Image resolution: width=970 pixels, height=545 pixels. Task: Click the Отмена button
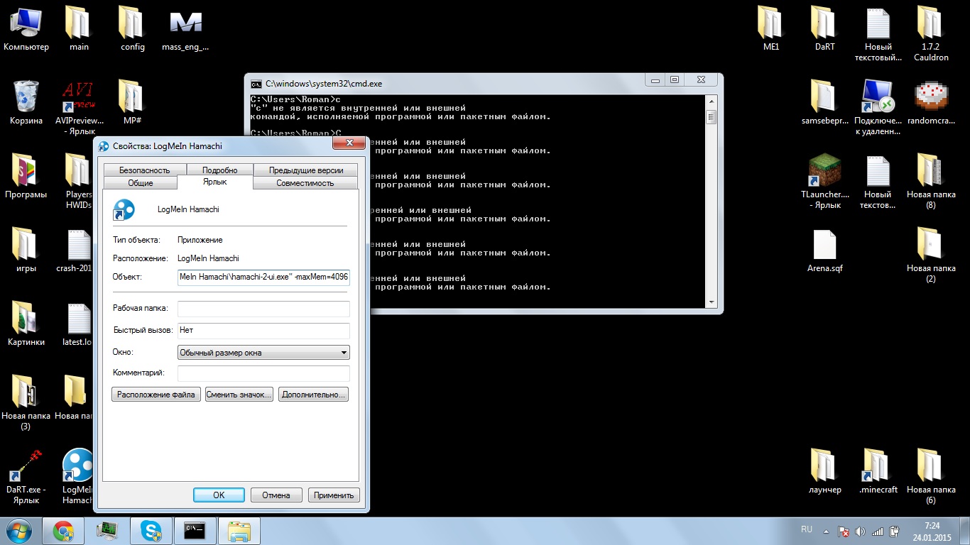click(x=276, y=495)
